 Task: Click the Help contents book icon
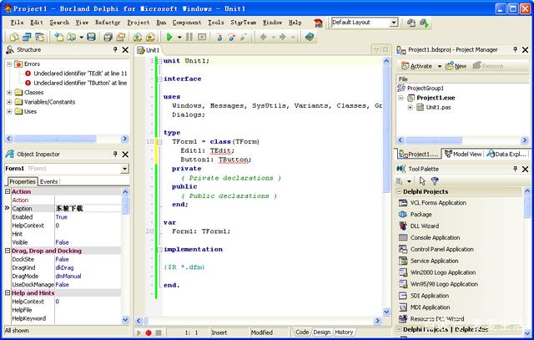click(x=310, y=37)
